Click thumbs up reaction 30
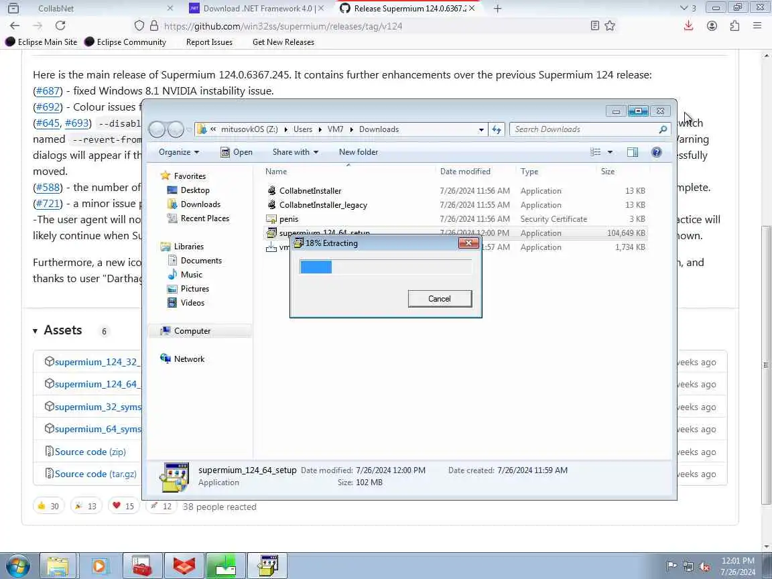This screenshot has height=579, width=772. 48,506
